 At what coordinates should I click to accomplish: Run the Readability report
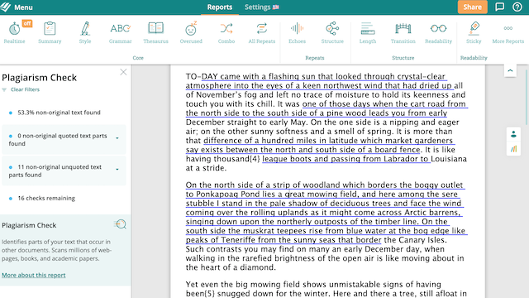tap(438, 33)
